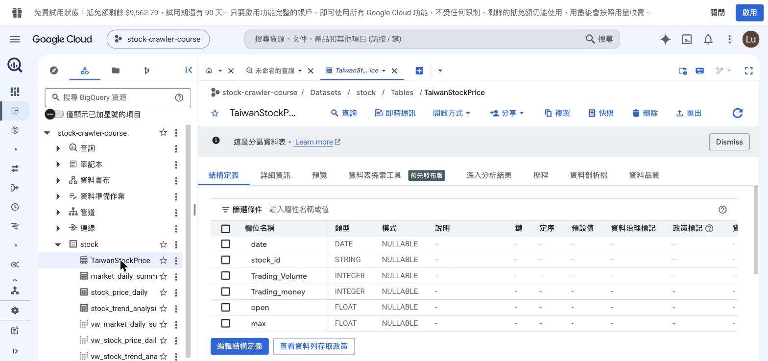Screen dimensions: 768x361
Task: Focus the 搜尋 BigQuery 資源 search field
Action: [x=118, y=97]
